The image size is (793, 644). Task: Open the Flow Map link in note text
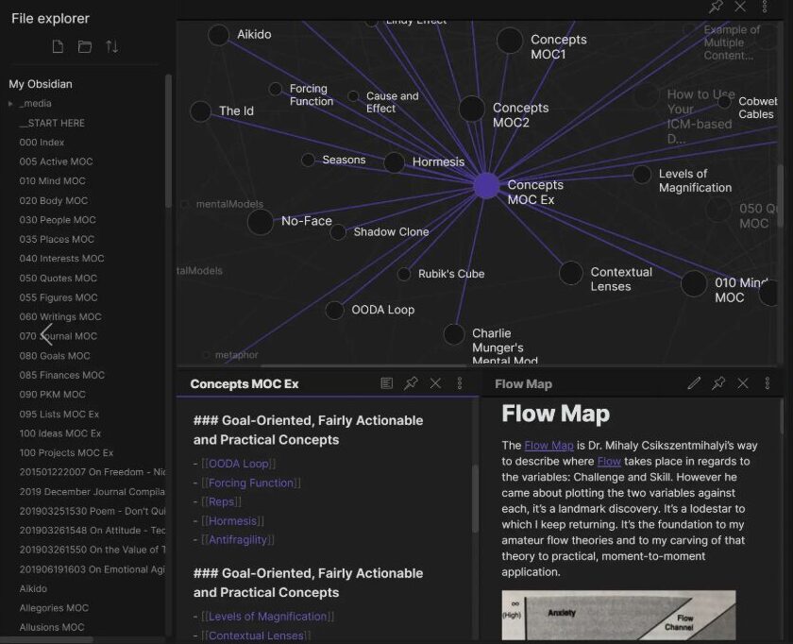(548, 445)
